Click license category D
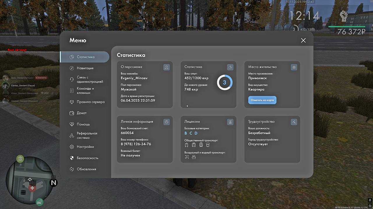 tap(196, 133)
